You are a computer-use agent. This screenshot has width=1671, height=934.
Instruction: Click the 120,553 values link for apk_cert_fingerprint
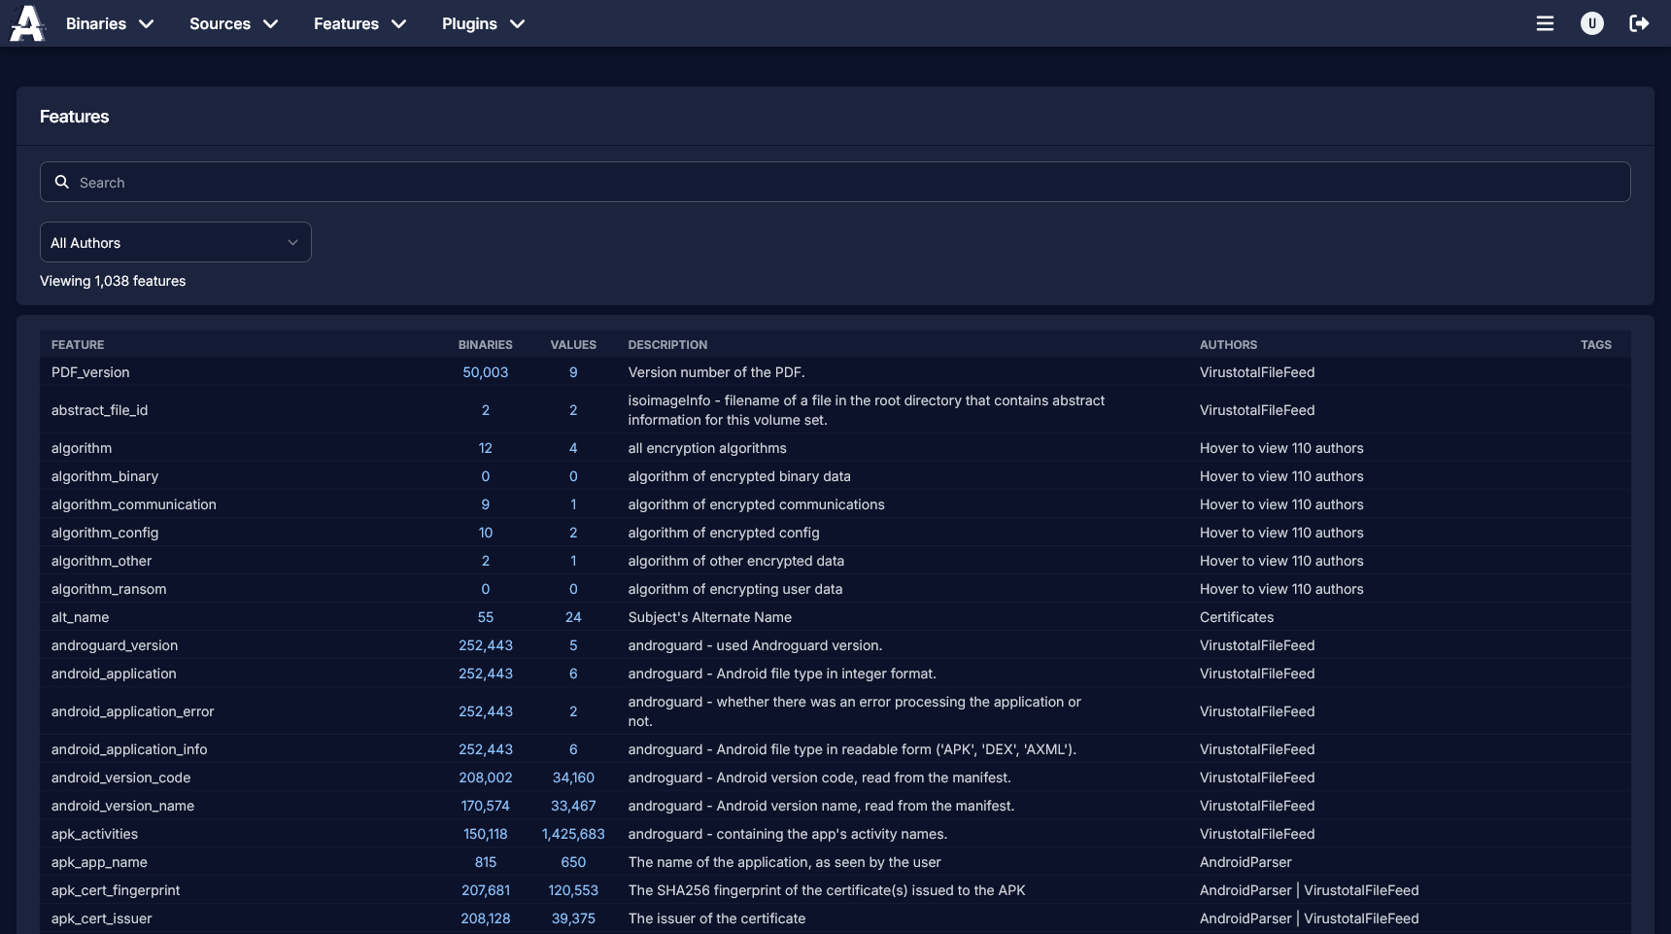pyautogui.click(x=573, y=890)
